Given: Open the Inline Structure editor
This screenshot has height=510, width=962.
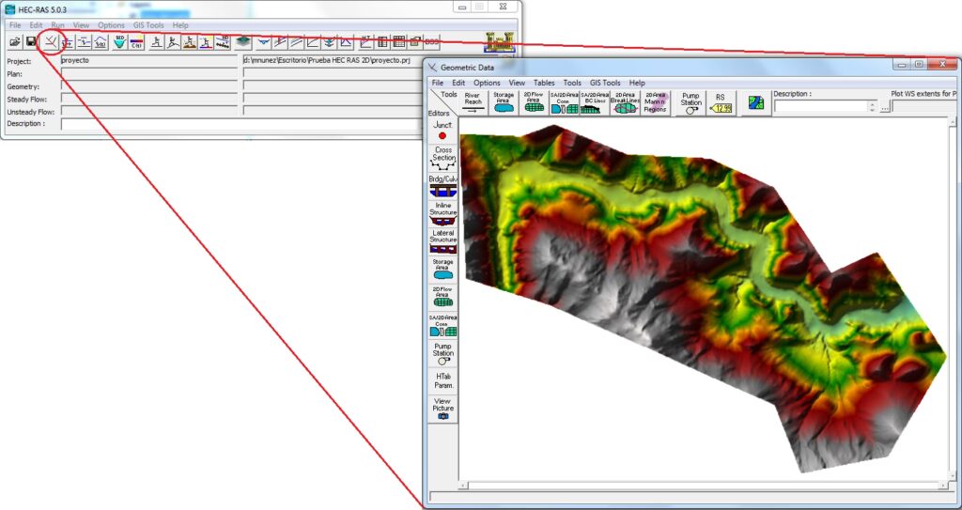Looking at the screenshot, I should click(x=442, y=212).
